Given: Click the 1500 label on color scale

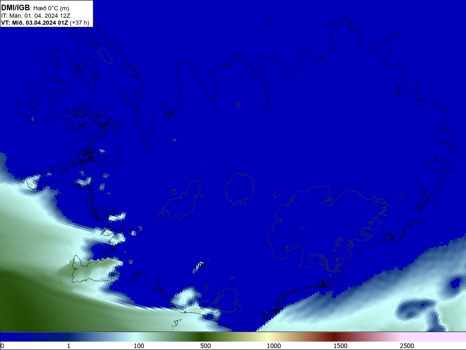Looking at the screenshot, I should tap(340, 346).
